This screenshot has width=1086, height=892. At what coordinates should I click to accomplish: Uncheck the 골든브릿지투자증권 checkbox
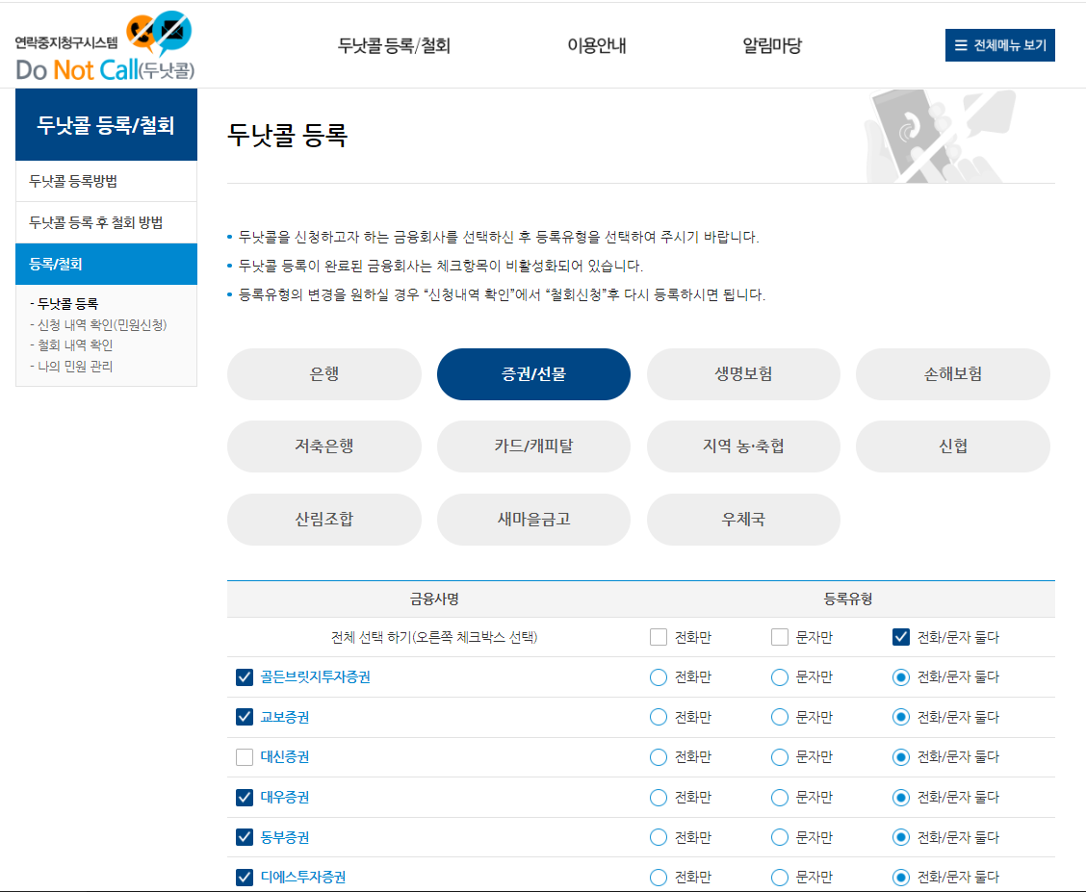click(244, 676)
